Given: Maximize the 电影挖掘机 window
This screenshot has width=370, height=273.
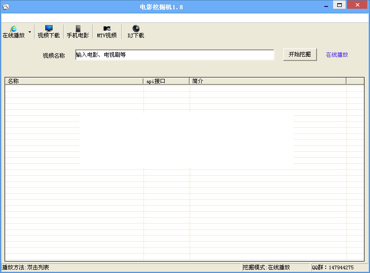Looking at the screenshot, I should pos(340,5).
